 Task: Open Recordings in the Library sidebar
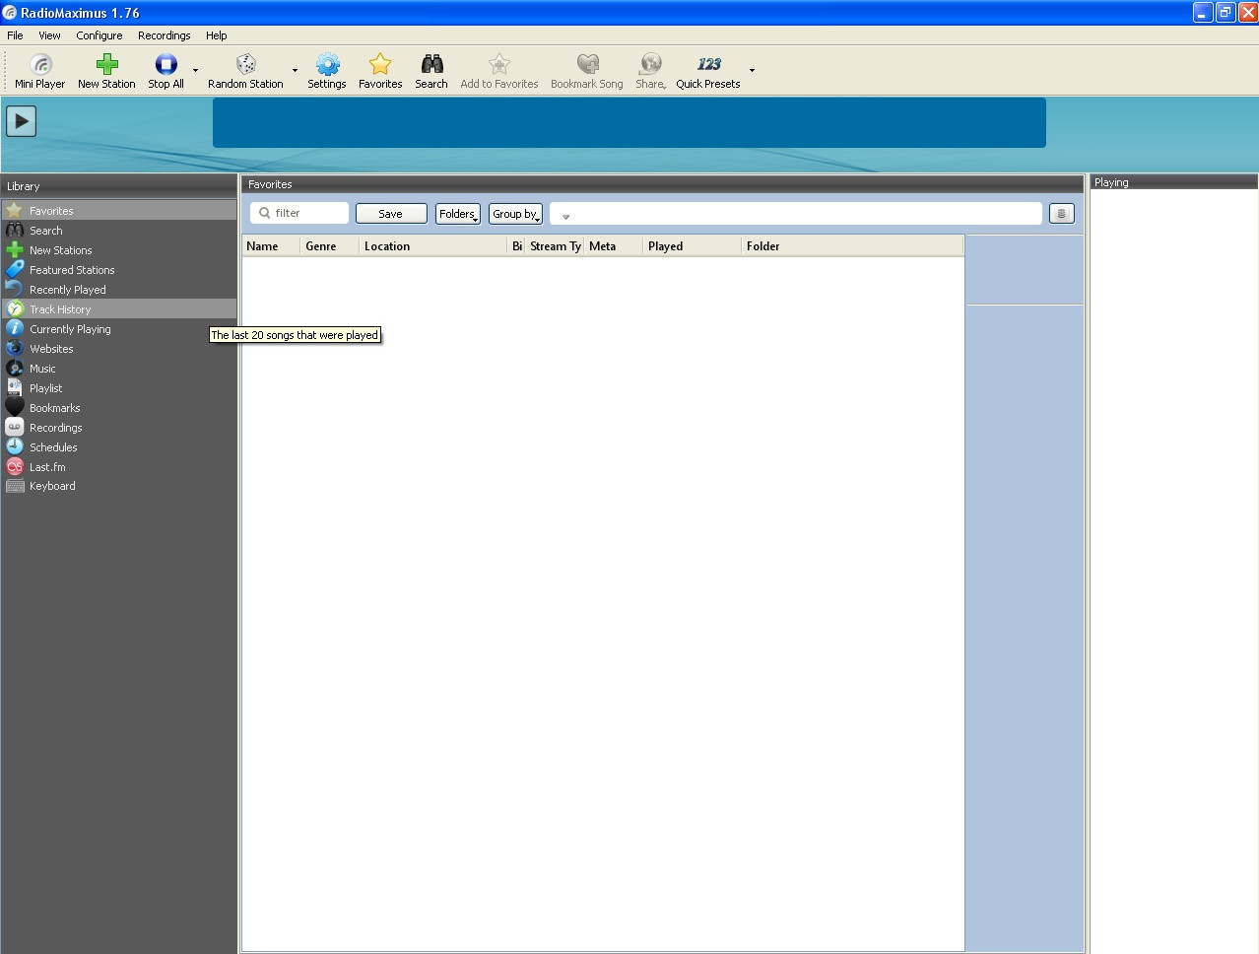point(118,428)
